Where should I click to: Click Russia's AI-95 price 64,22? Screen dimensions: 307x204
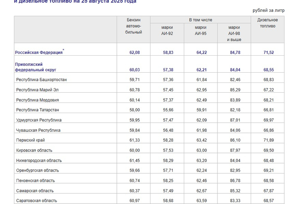pyautogui.click(x=201, y=53)
